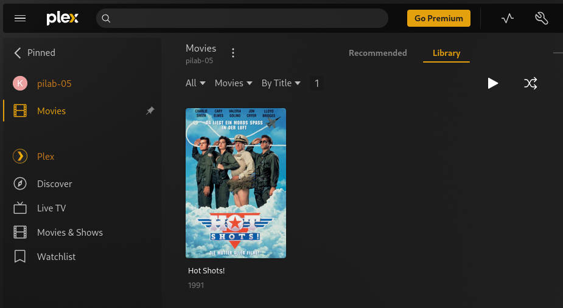The width and height of the screenshot is (563, 308).
Task: Click the pilab-05 avatar K icon
Action: click(x=20, y=83)
